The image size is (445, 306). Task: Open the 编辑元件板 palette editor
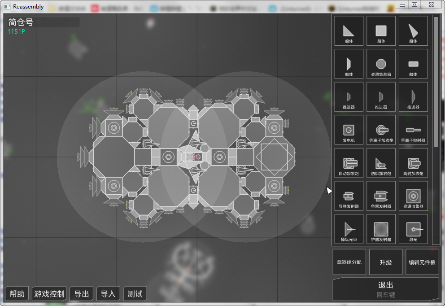(422, 262)
